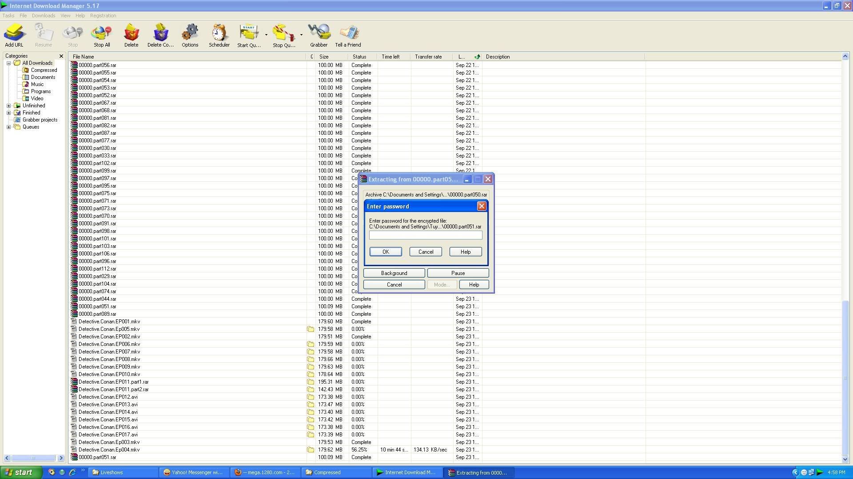Open the View menu
The width and height of the screenshot is (853, 479).
65,16
